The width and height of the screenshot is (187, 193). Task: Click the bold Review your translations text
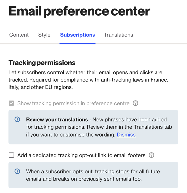57,119
